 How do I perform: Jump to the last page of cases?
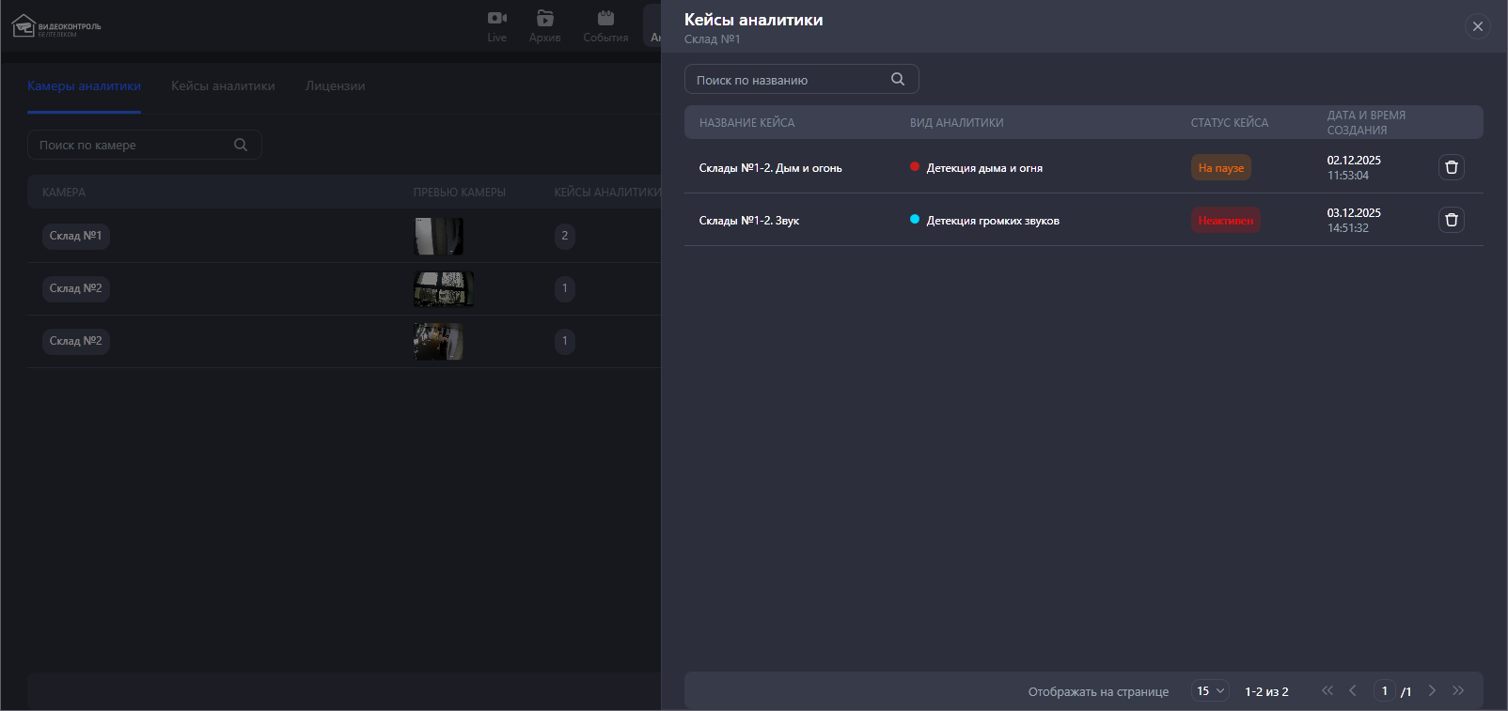point(1458,691)
